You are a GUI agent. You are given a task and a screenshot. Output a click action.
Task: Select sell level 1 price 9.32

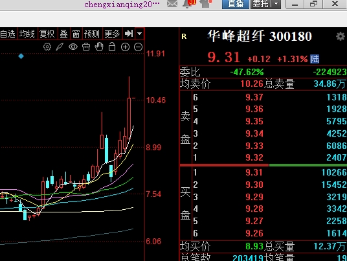click(254, 157)
